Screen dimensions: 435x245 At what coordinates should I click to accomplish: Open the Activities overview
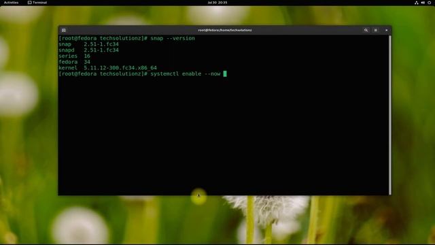11,3
